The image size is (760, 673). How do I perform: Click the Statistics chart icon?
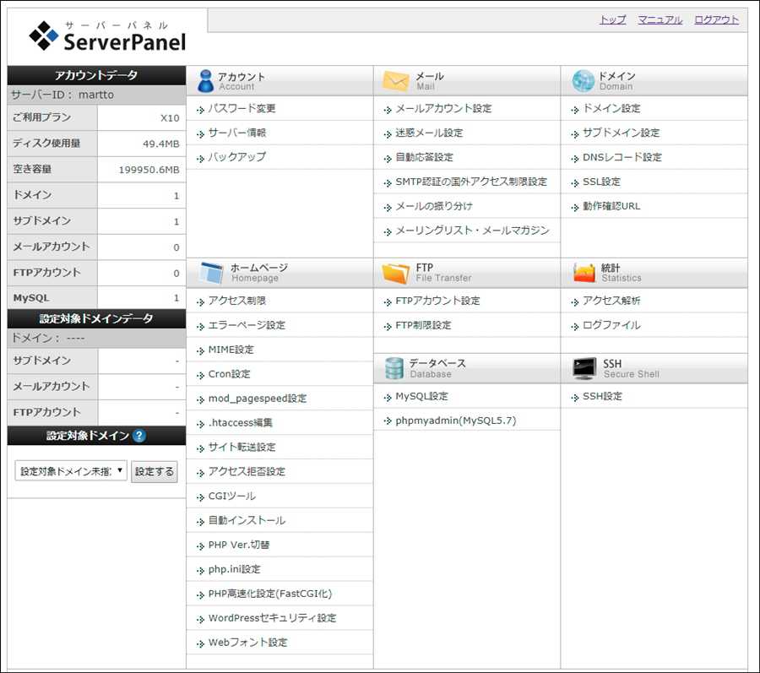584,273
